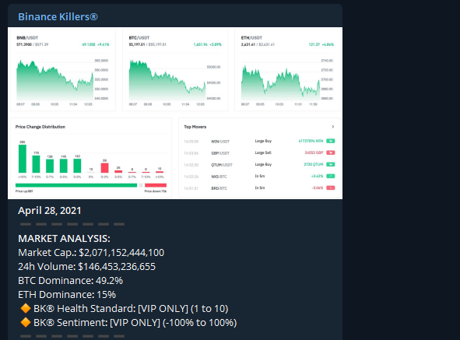Click the '24h Volume: $146,453,236,655' line

pyautogui.click(x=86, y=267)
